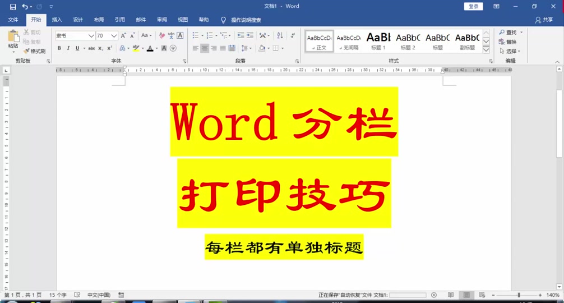564x303 pixels.
Task: Apply the Subtitle (副标题) style
Action: [x=467, y=42]
